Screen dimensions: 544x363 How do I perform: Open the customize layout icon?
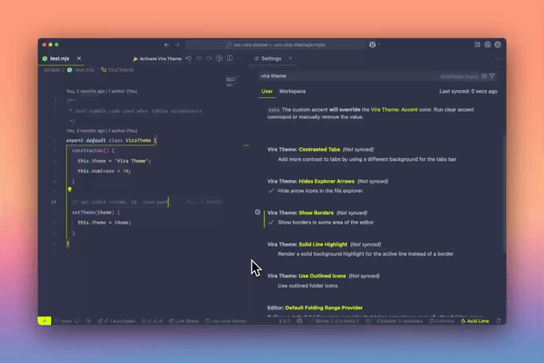click(478, 44)
